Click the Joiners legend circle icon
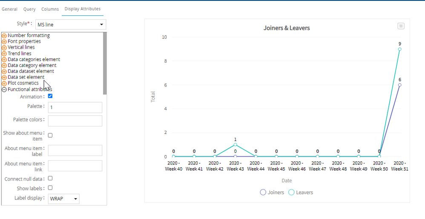This screenshot has height=219, width=425. pyautogui.click(x=263, y=193)
